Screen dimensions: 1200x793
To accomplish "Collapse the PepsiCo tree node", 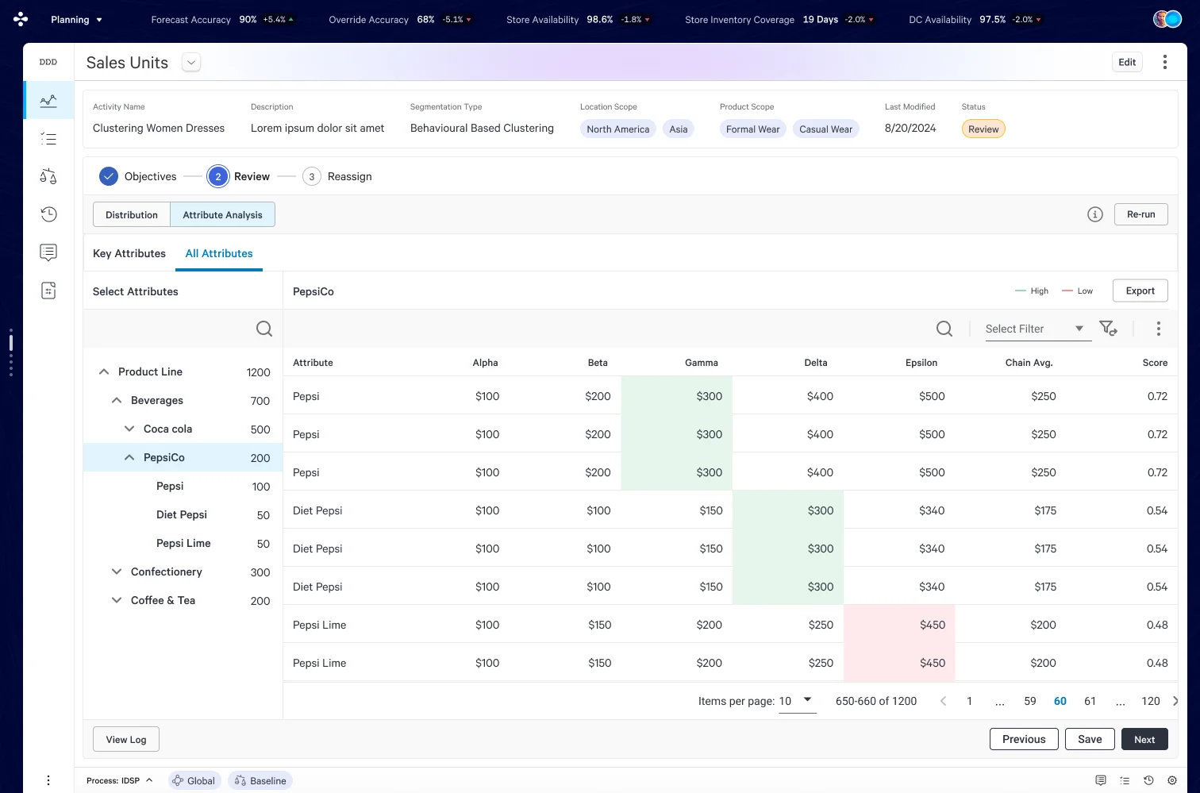I will pos(129,457).
